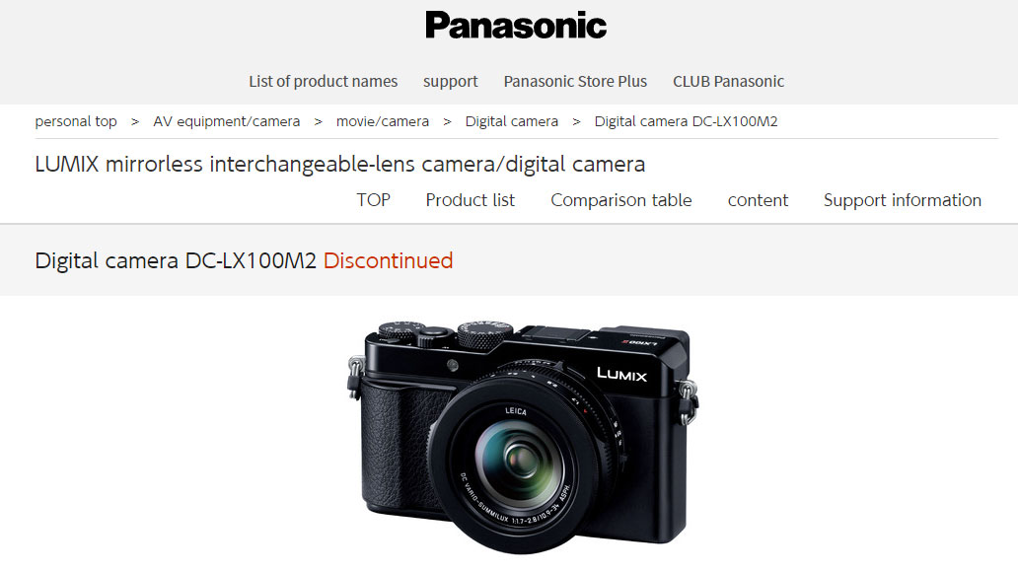The width and height of the screenshot is (1018, 572).
Task: Open Support information tab
Action: 903,200
